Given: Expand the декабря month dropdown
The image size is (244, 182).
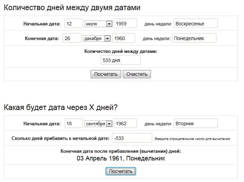Looking at the screenshot, I should tap(96, 39).
